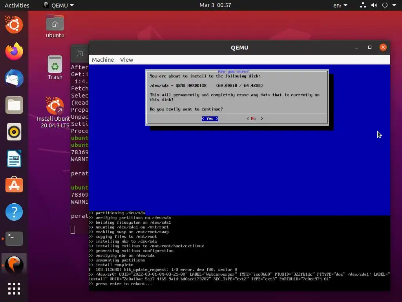
Task: Click the 'unmounting partitions' log line
Action: [x=117, y=260]
